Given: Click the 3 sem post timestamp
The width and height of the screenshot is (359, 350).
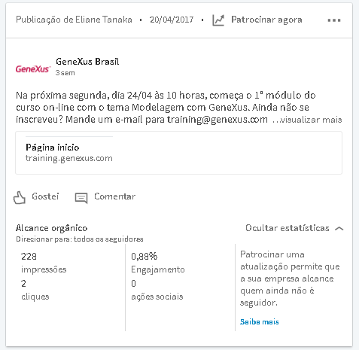Looking at the screenshot, I should (x=65, y=73).
